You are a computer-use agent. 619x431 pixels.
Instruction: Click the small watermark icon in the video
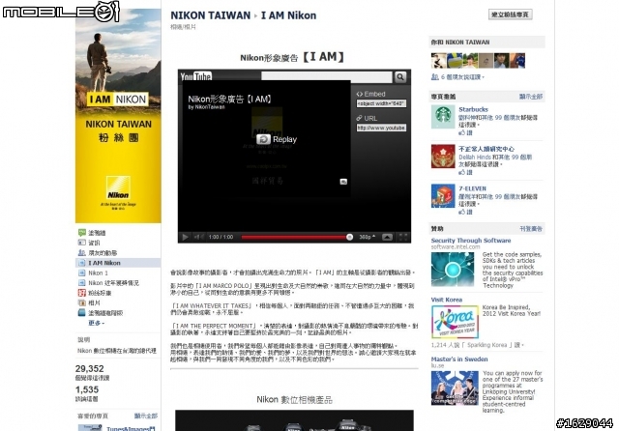[343, 182]
